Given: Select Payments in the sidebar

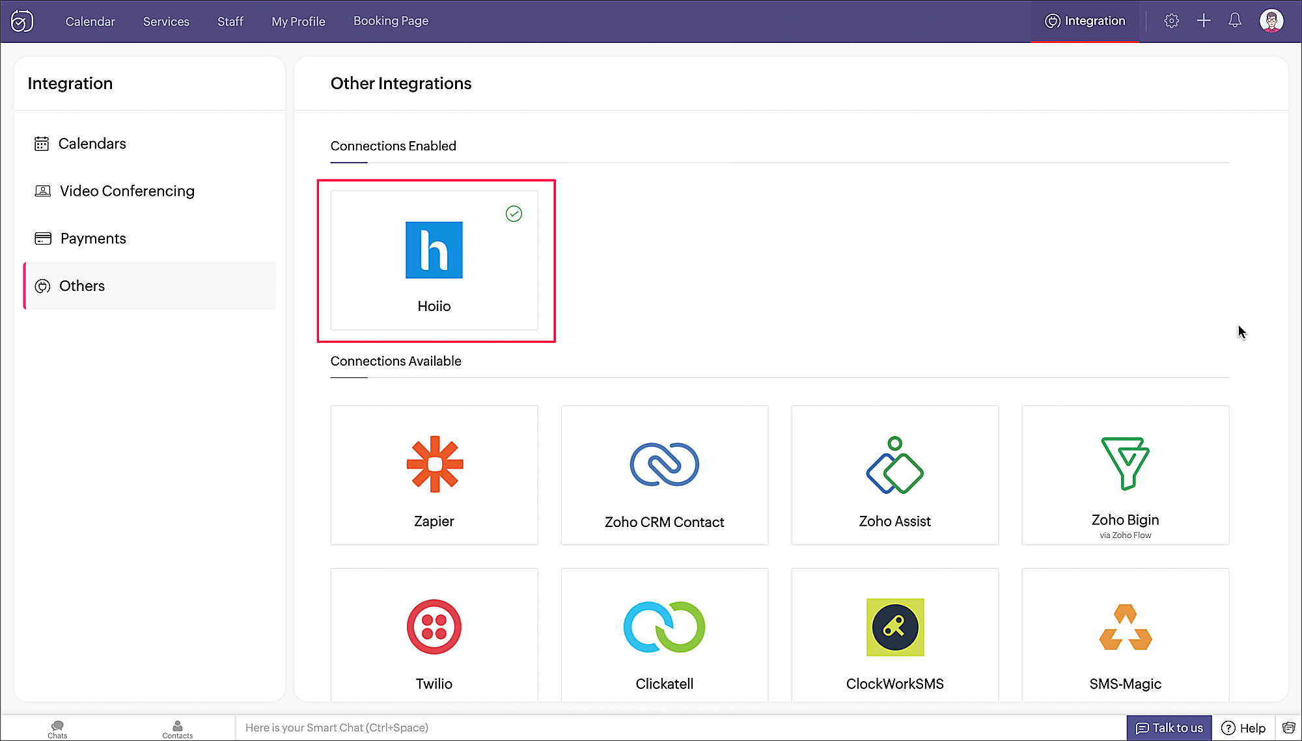Looking at the screenshot, I should click(150, 238).
